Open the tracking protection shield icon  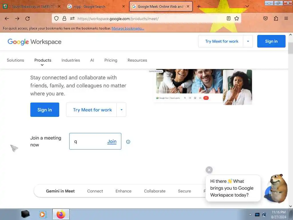click(56, 18)
